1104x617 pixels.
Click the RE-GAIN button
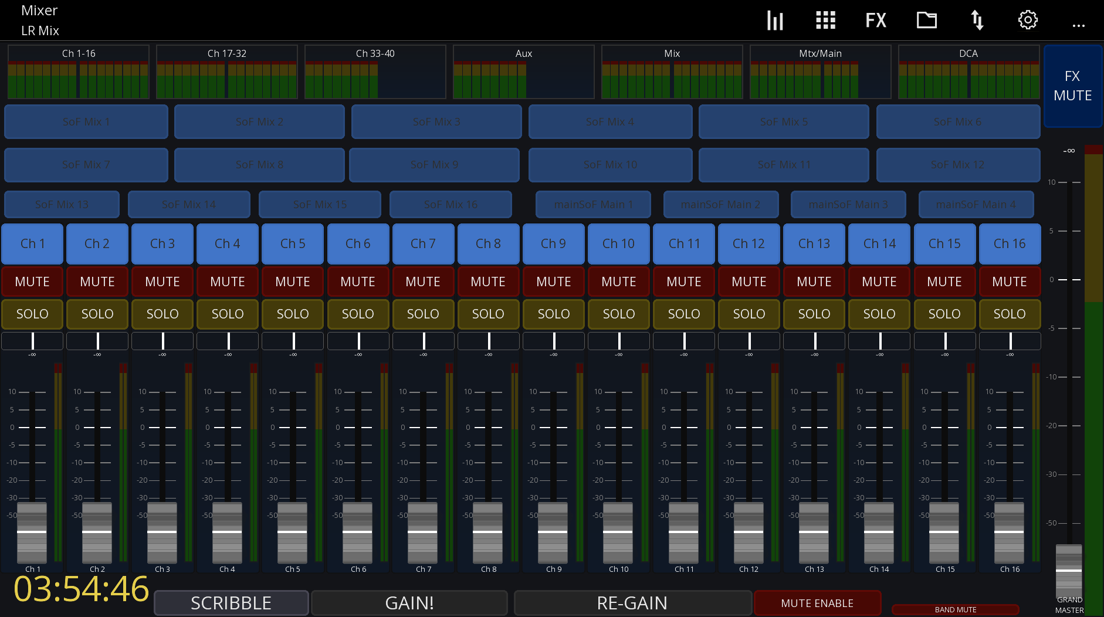coord(632,603)
